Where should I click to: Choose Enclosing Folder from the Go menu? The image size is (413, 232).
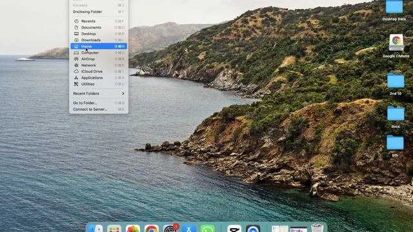click(99, 12)
